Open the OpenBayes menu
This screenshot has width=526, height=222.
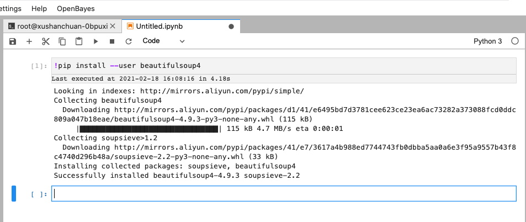[x=76, y=9]
